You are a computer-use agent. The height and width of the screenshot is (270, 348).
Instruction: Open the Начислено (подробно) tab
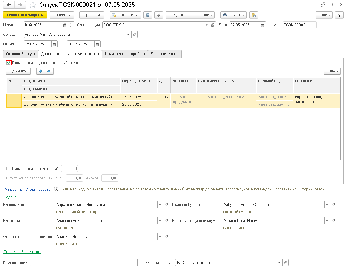[x=125, y=54]
